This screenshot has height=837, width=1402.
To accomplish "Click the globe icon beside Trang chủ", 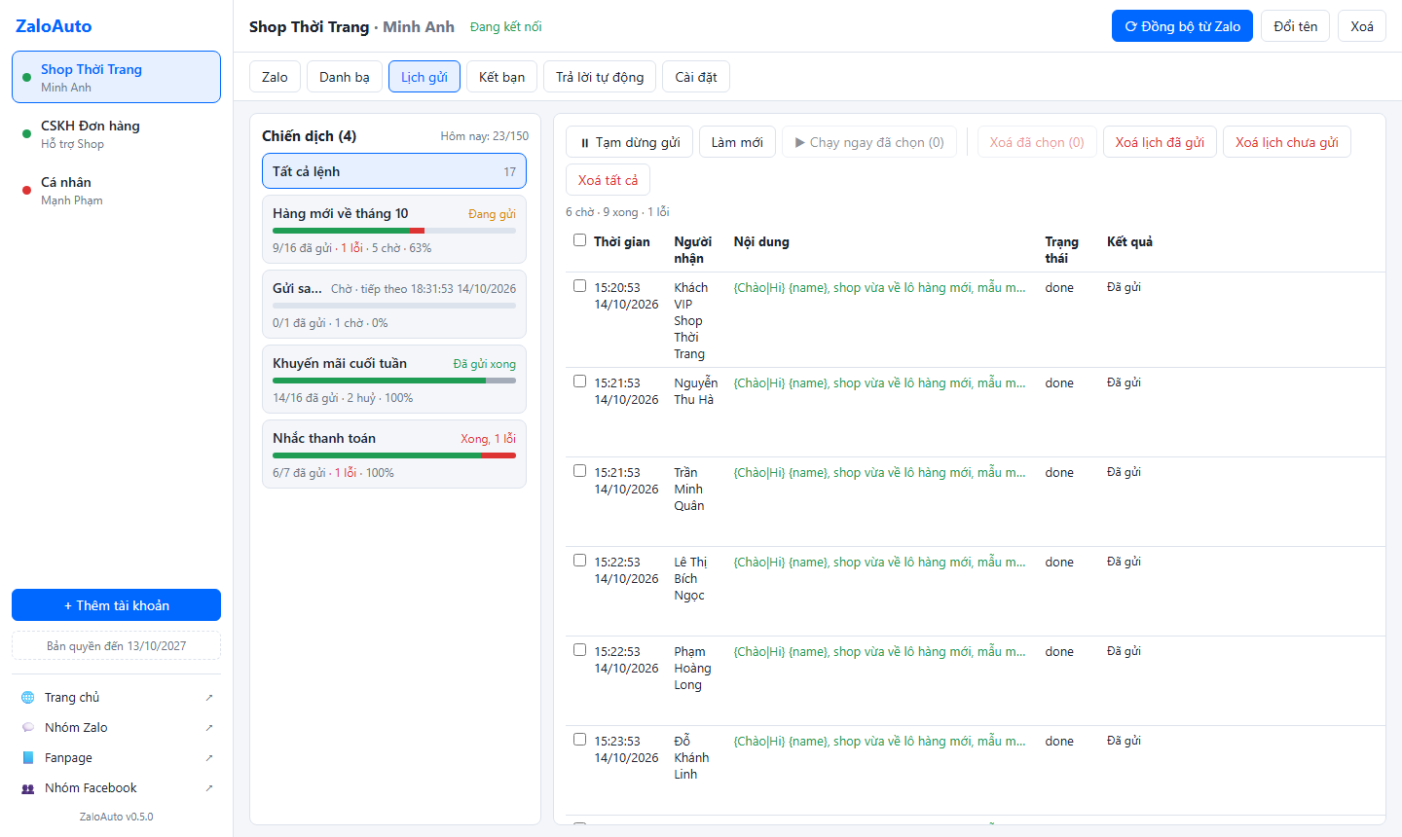I will coord(27,698).
